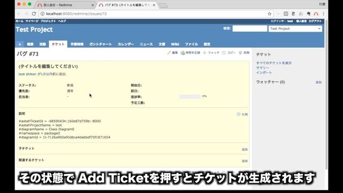Click the pencil 編集 edit icon
The width and height of the screenshot is (343, 193).
point(169,53)
